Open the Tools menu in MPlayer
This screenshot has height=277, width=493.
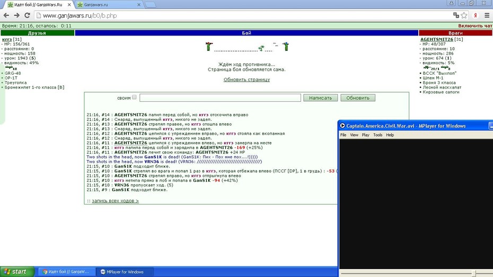[378, 135]
